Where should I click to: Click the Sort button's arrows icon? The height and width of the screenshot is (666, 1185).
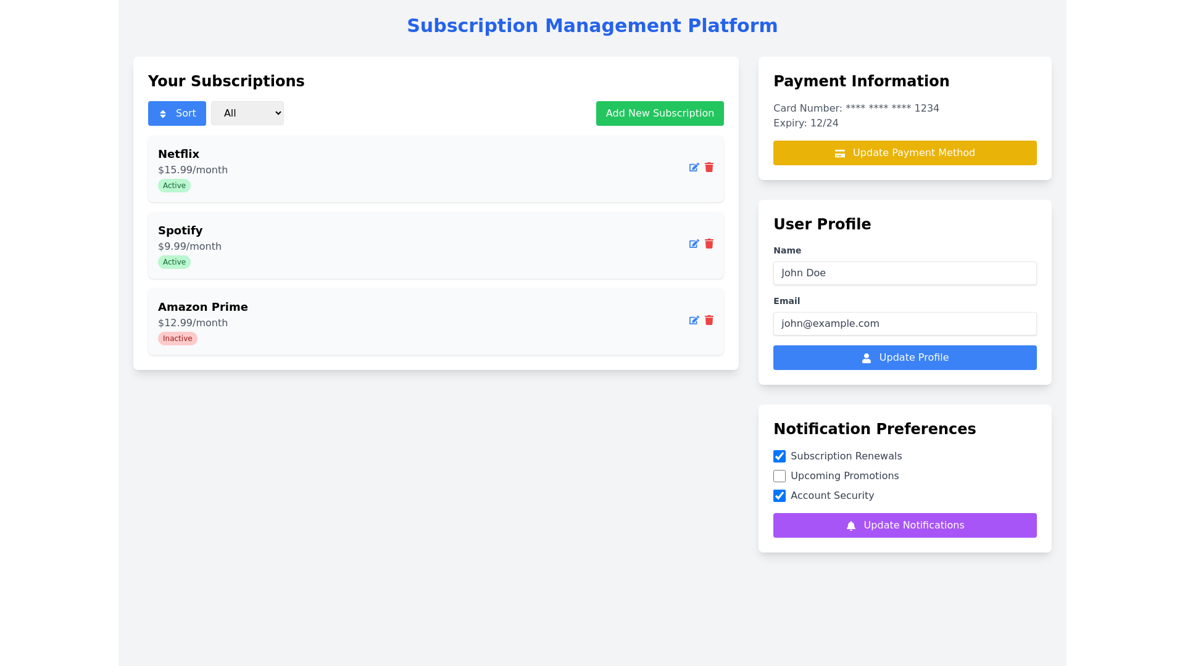tap(163, 114)
